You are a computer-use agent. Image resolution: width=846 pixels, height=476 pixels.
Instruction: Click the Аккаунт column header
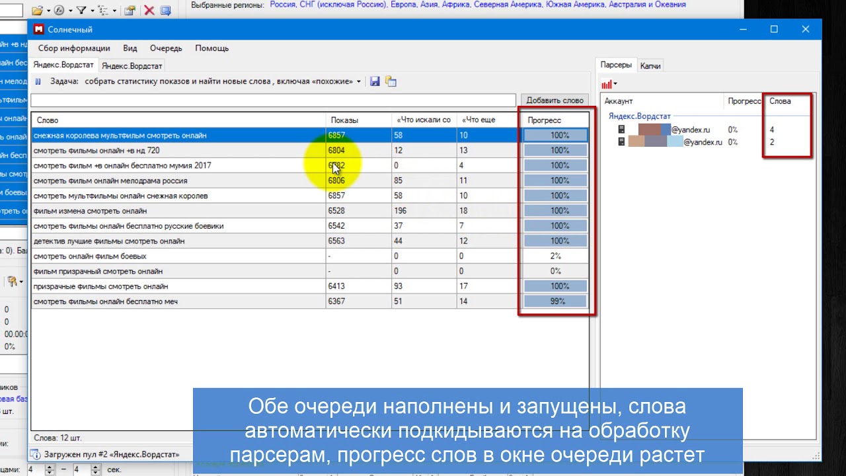click(x=663, y=101)
